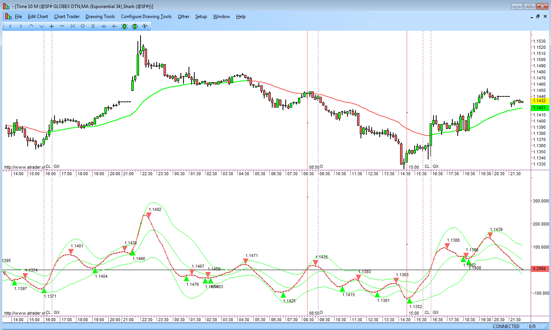Click the 15:00 marker label in the lower chart

pos(414,313)
